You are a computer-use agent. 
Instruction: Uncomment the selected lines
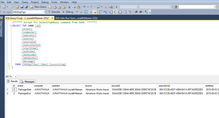[130, 12]
